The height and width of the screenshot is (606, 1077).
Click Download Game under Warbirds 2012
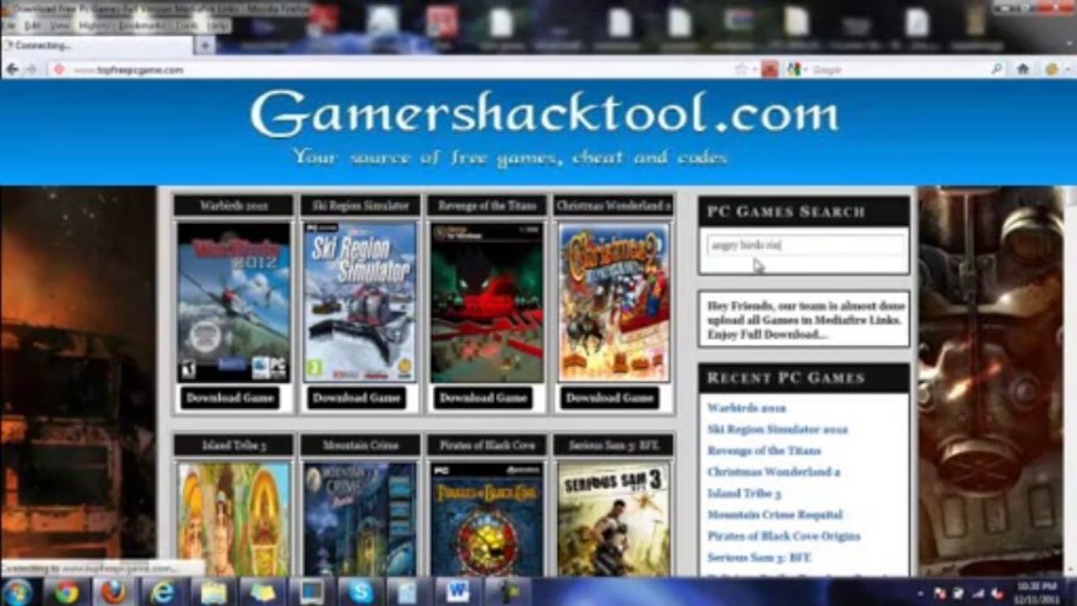pos(230,398)
